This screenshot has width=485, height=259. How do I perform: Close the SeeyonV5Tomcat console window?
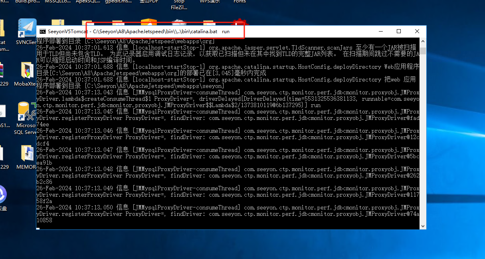[417, 31]
